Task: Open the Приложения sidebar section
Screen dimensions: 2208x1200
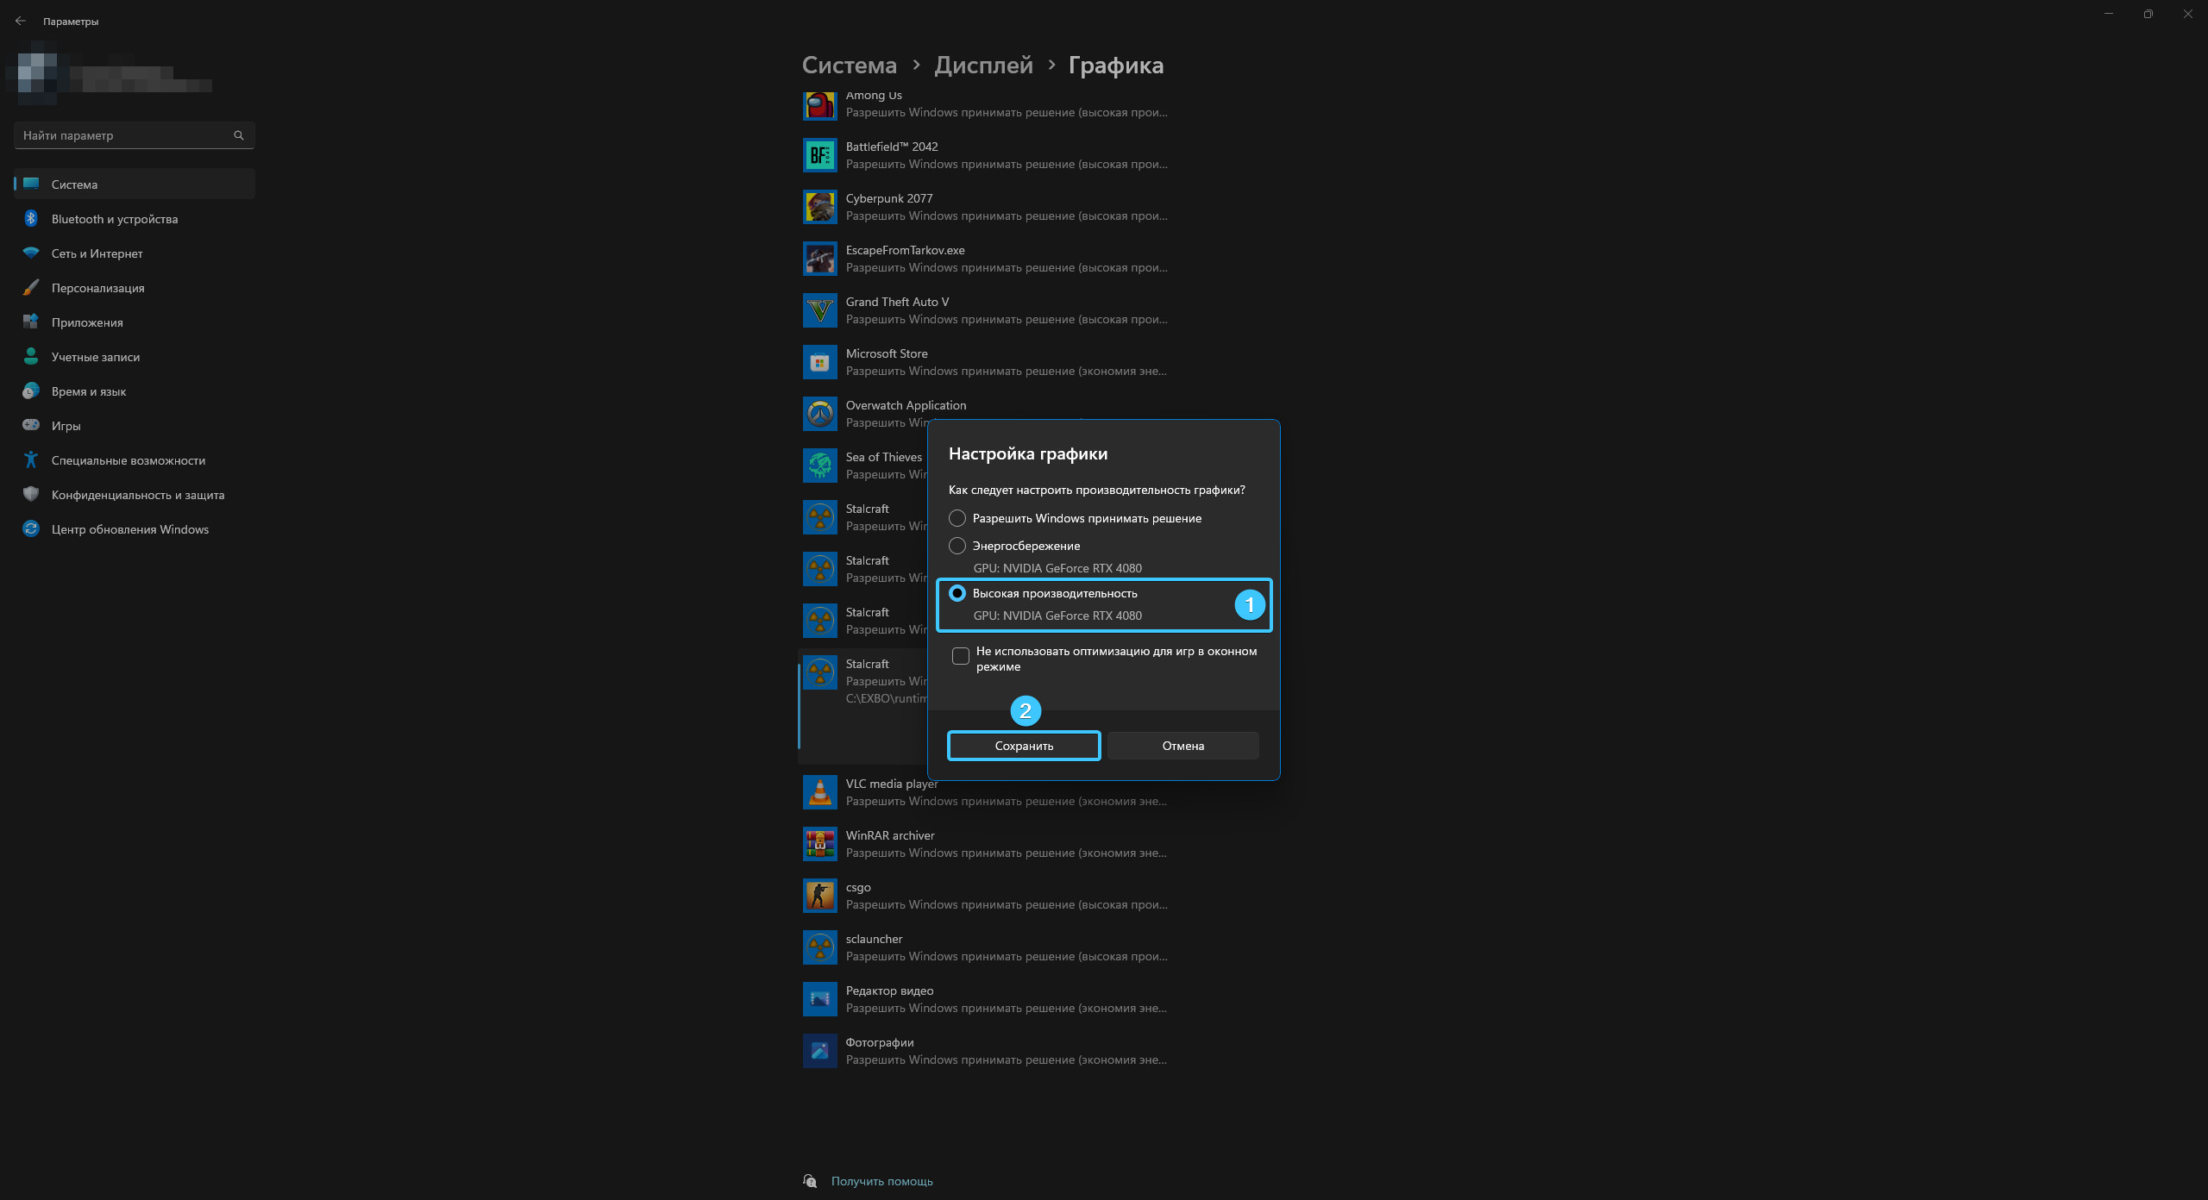Action: 135,322
